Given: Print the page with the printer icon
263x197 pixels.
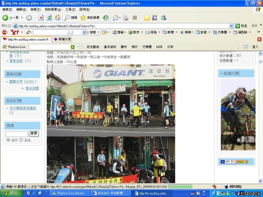Looking at the screenshot, I should (x=125, y=18).
